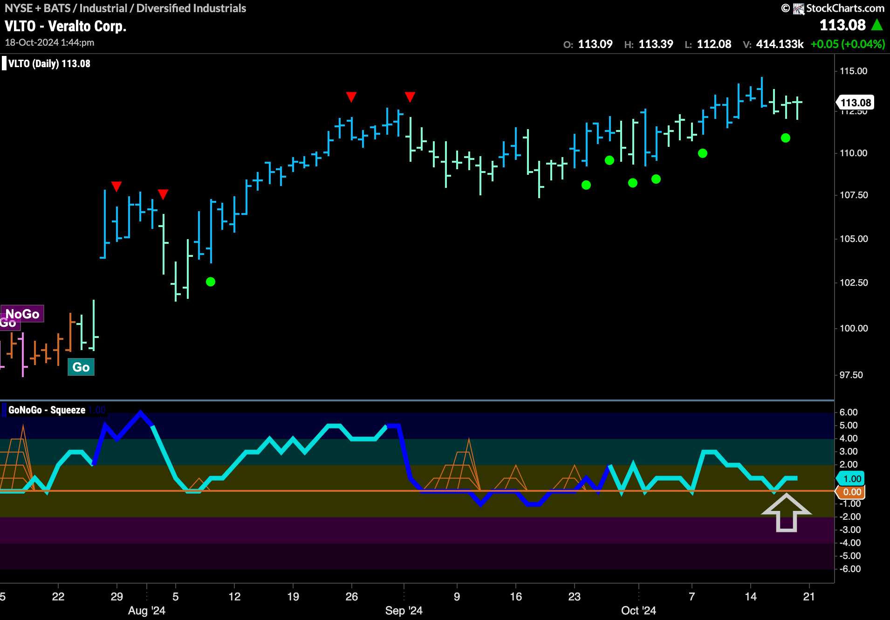Screen dimensions: 890x620
Task: Click the 115.00 price axis label
Action: click(854, 71)
